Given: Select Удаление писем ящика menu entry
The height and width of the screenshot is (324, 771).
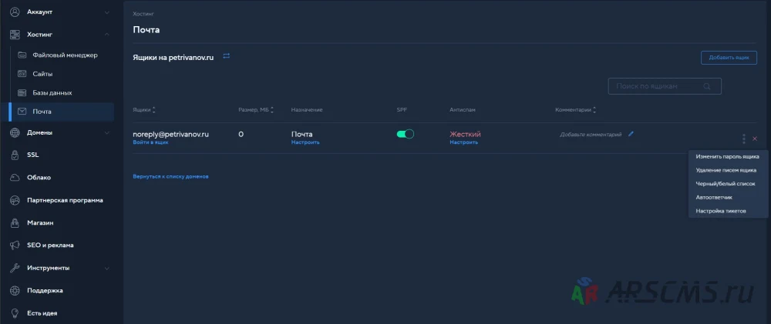Looking at the screenshot, I should 728,170.
